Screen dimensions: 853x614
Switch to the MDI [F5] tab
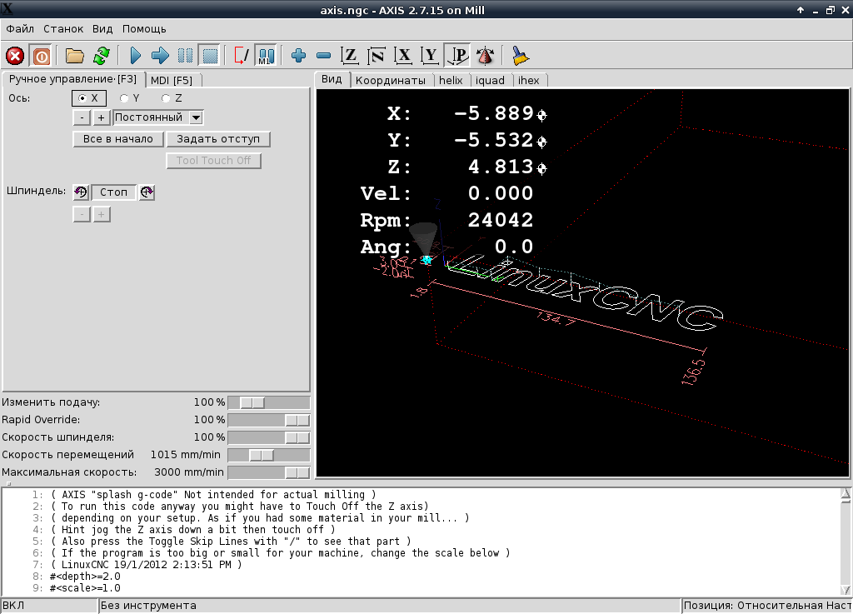(x=172, y=80)
